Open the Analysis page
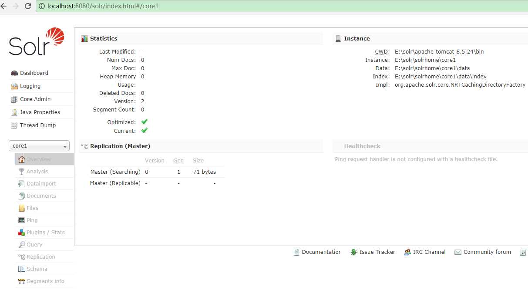The height and width of the screenshot is (297, 528). (44, 172)
